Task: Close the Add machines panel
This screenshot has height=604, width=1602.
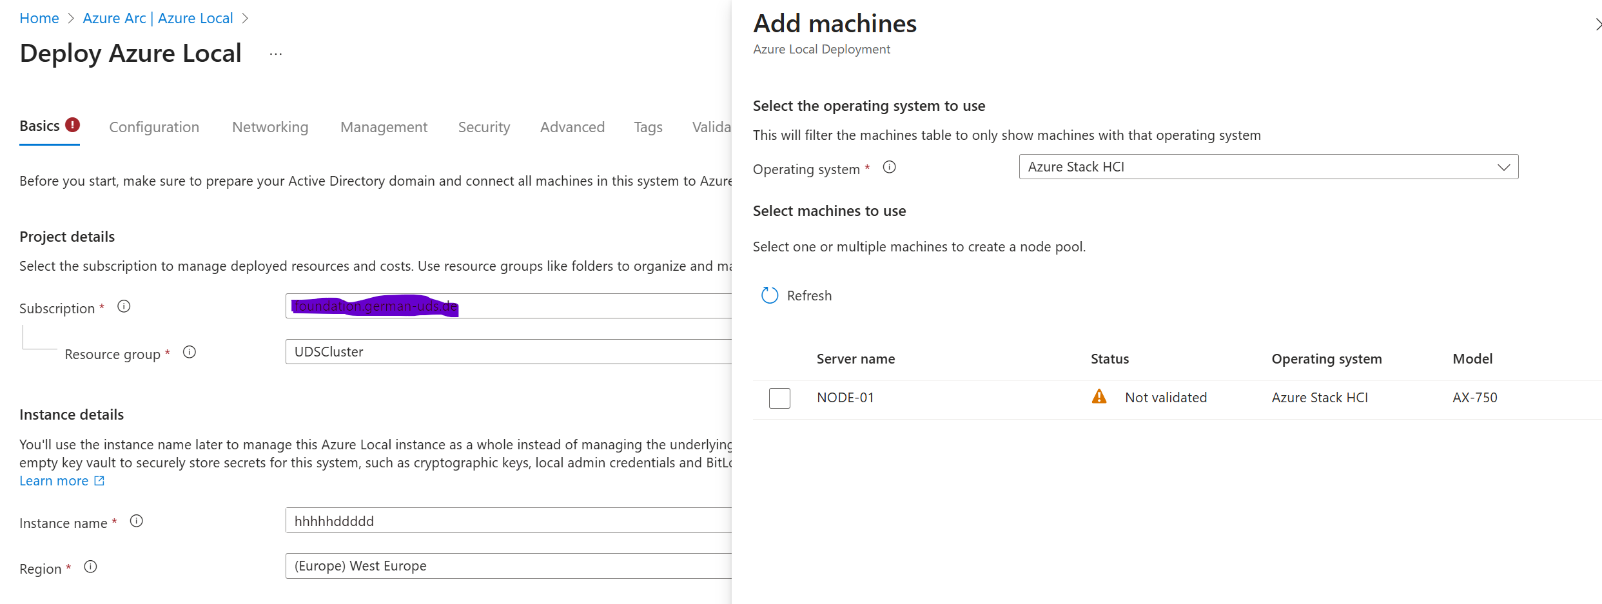Action: [x=1597, y=24]
